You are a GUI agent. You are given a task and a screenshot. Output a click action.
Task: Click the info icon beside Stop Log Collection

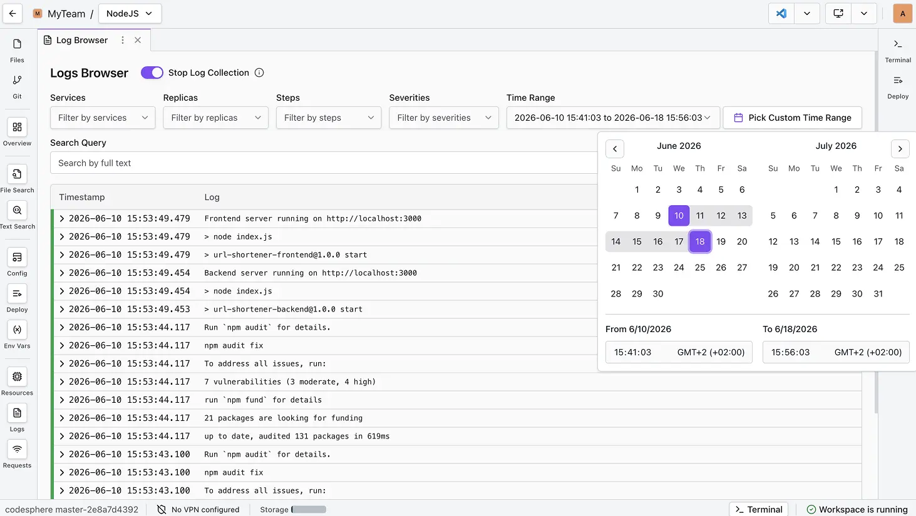click(259, 73)
